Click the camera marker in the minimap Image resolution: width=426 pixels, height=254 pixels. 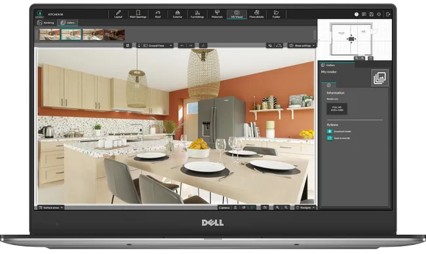coord(351,39)
